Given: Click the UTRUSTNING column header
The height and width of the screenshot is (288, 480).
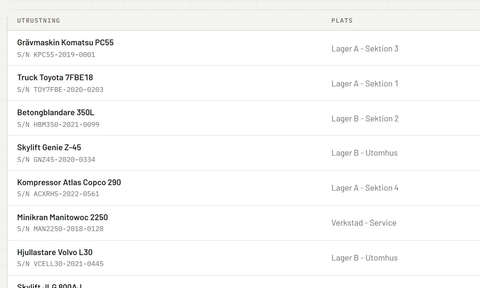Looking at the screenshot, I should coord(38,21).
